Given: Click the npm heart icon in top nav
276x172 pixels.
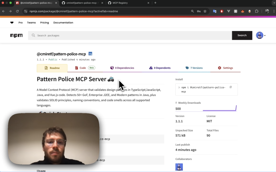Looking at the screenshot, I should pos(12,23).
